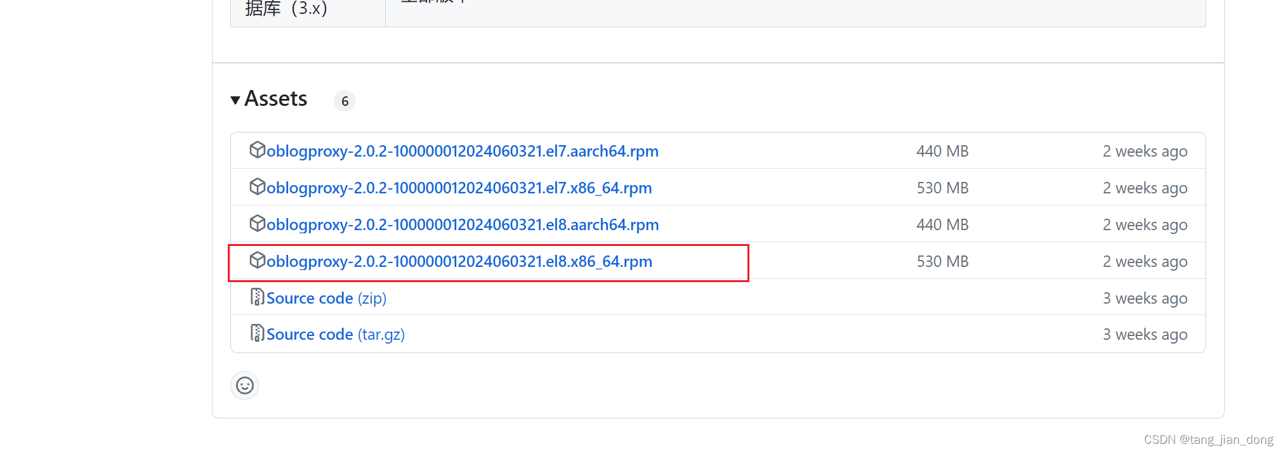
Task: Download oblogproxy el7.aarch64.rpm file
Action: click(x=462, y=151)
